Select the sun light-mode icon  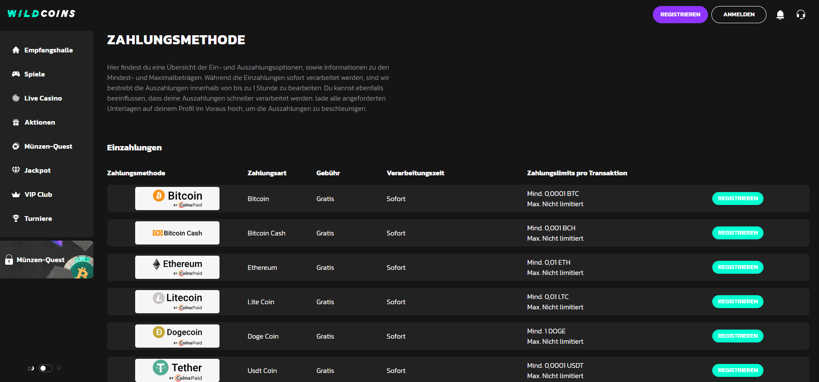coord(59,368)
